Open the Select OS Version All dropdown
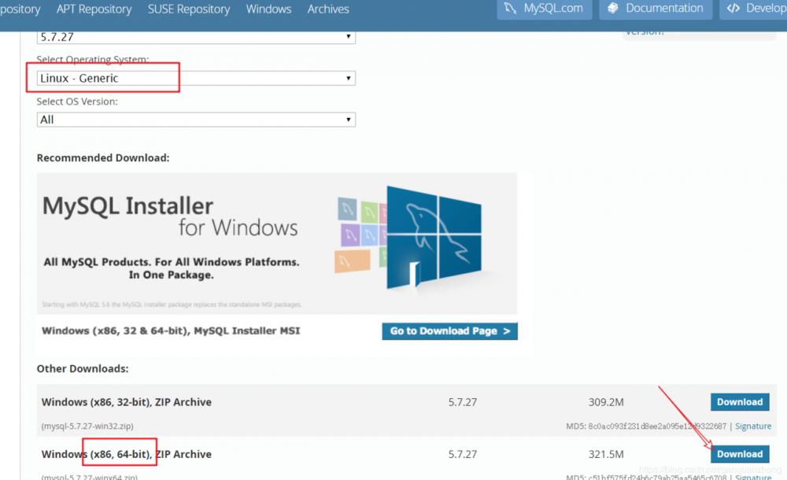This screenshot has width=787, height=480. click(196, 120)
